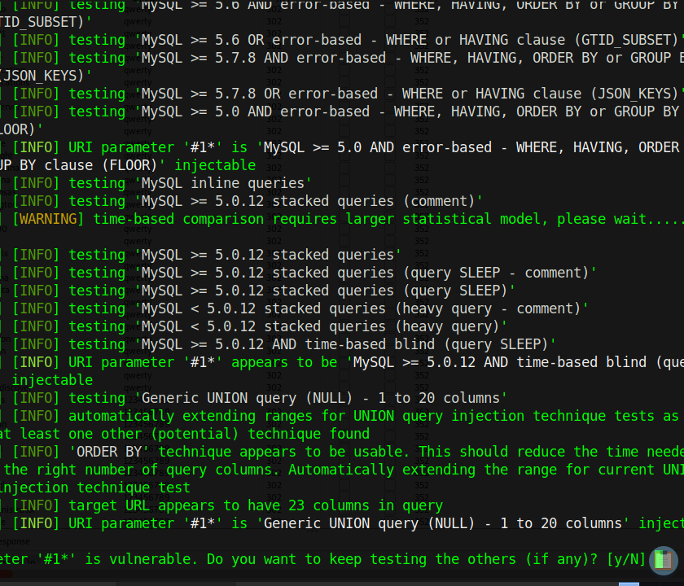Click the text 'the right number of query columns'

[141, 469]
